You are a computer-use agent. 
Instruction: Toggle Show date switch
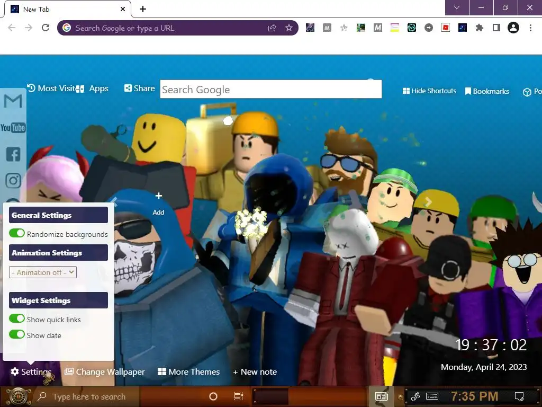coord(17,334)
